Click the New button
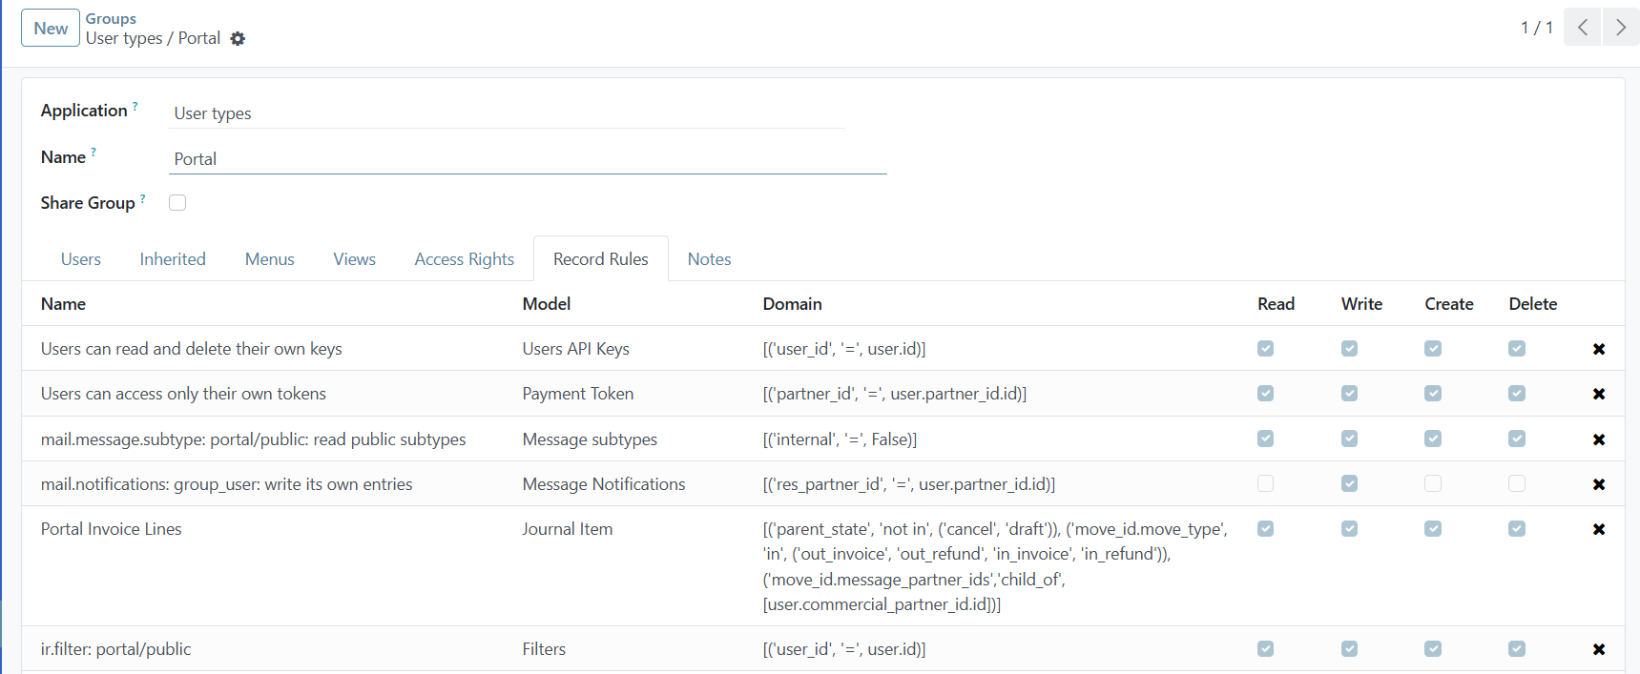 51,29
